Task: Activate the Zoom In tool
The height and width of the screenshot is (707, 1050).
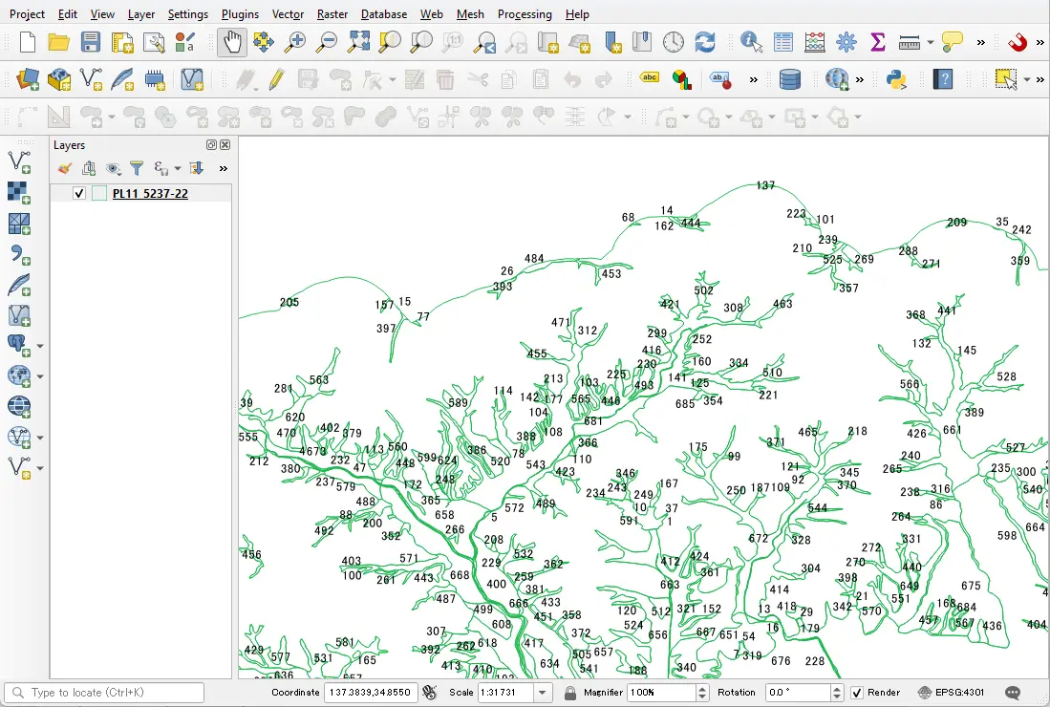Action: pyautogui.click(x=296, y=42)
